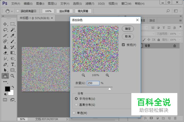Open the extra tools ellipsis menu
Viewport: 184px width, 122px height.
pos(5,82)
